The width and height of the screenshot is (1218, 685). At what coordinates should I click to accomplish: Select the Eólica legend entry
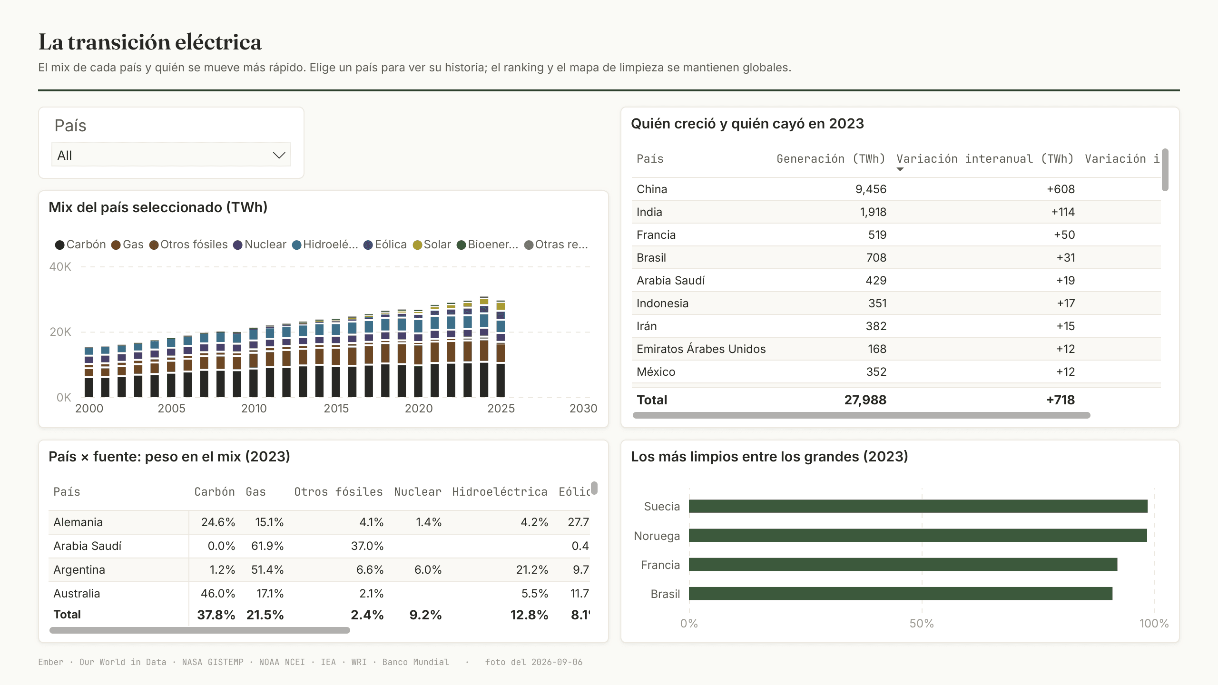point(385,245)
